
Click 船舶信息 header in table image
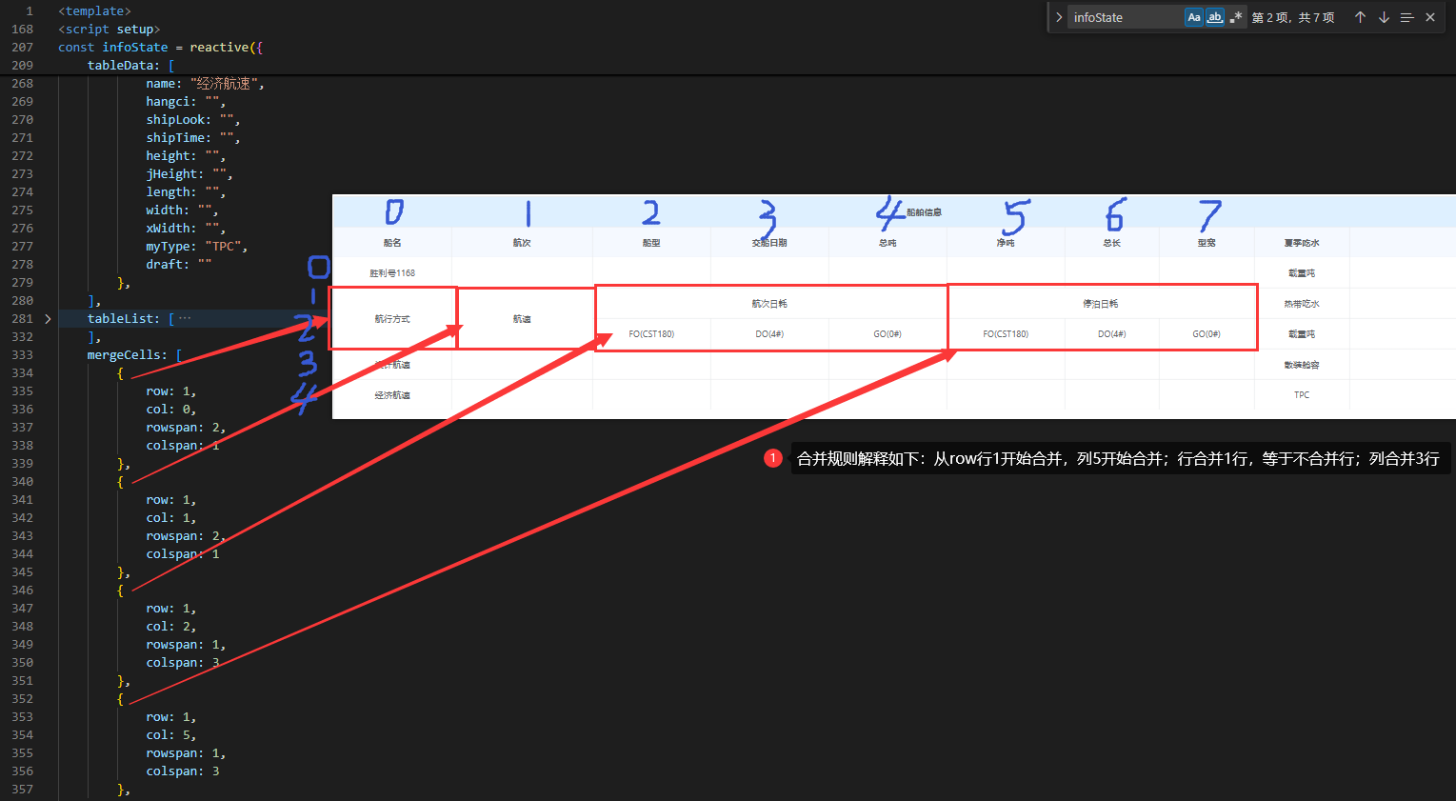924,212
